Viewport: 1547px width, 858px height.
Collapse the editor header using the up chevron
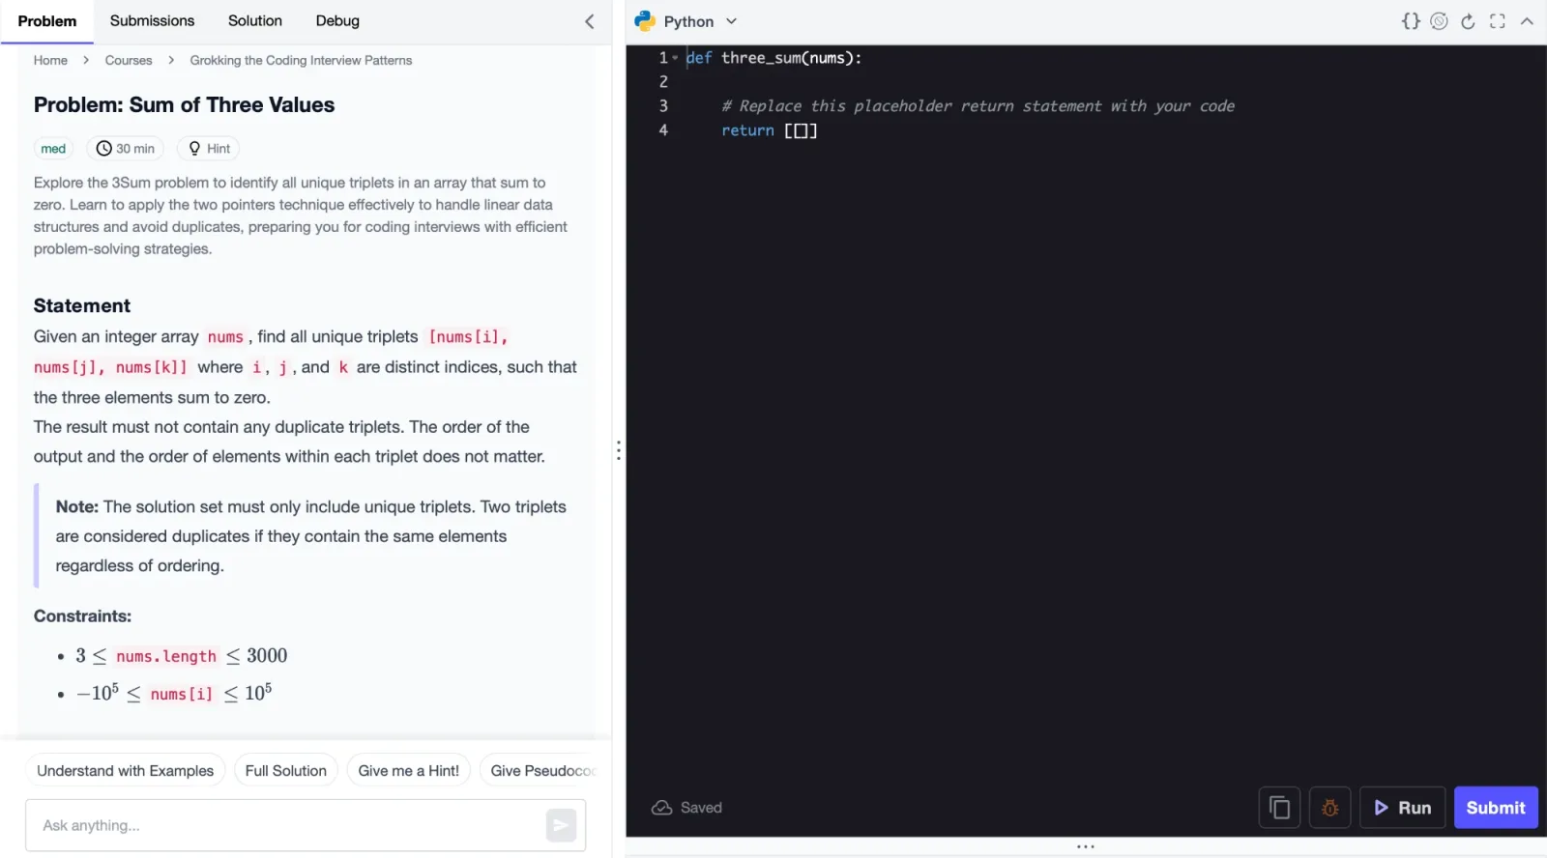point(1527,21)
